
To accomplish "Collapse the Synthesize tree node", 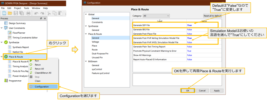I will point(2,42).
